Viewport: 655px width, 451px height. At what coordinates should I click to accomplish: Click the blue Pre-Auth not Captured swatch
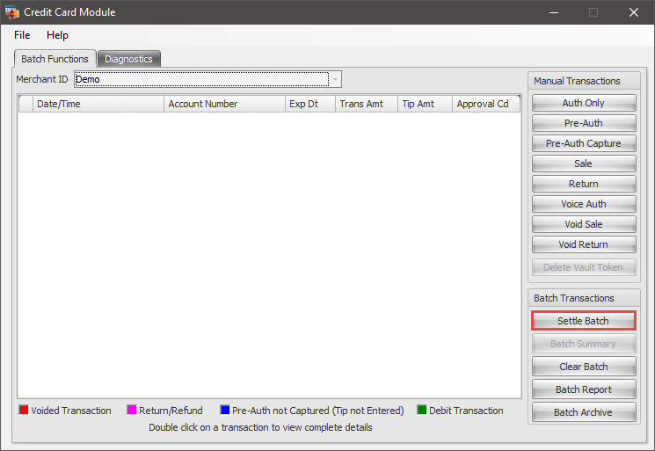225,410
